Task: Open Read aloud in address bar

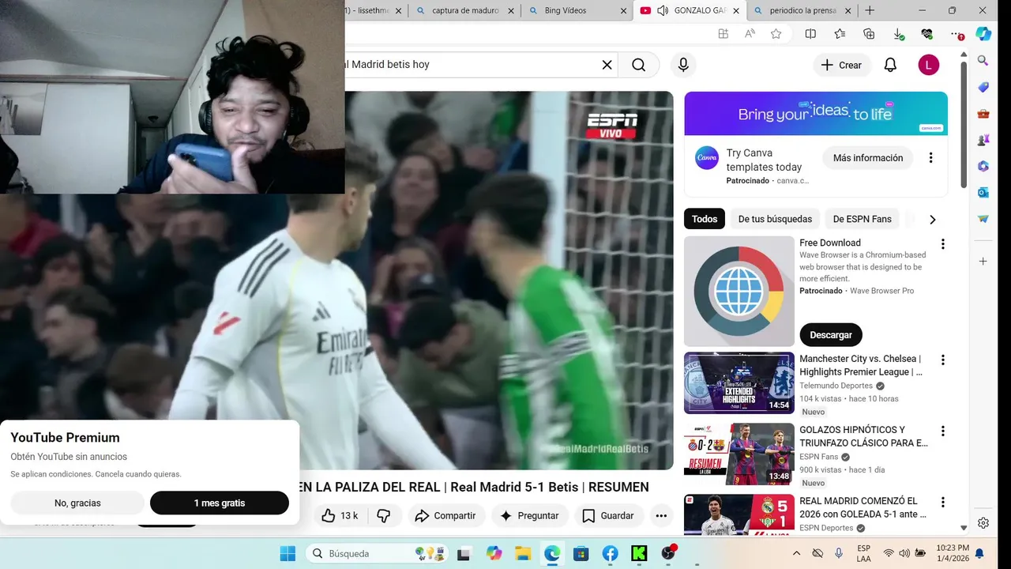Action: coord(750,34)
